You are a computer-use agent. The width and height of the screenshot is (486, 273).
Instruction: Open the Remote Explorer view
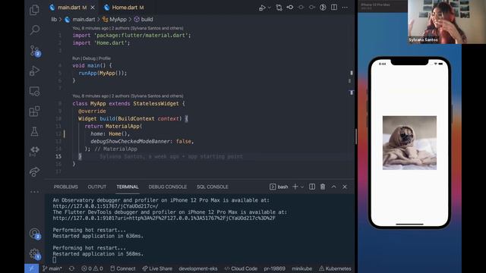coord(34,91)
